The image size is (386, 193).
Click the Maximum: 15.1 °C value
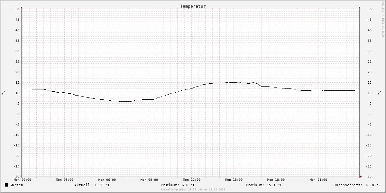coord(264,185)
